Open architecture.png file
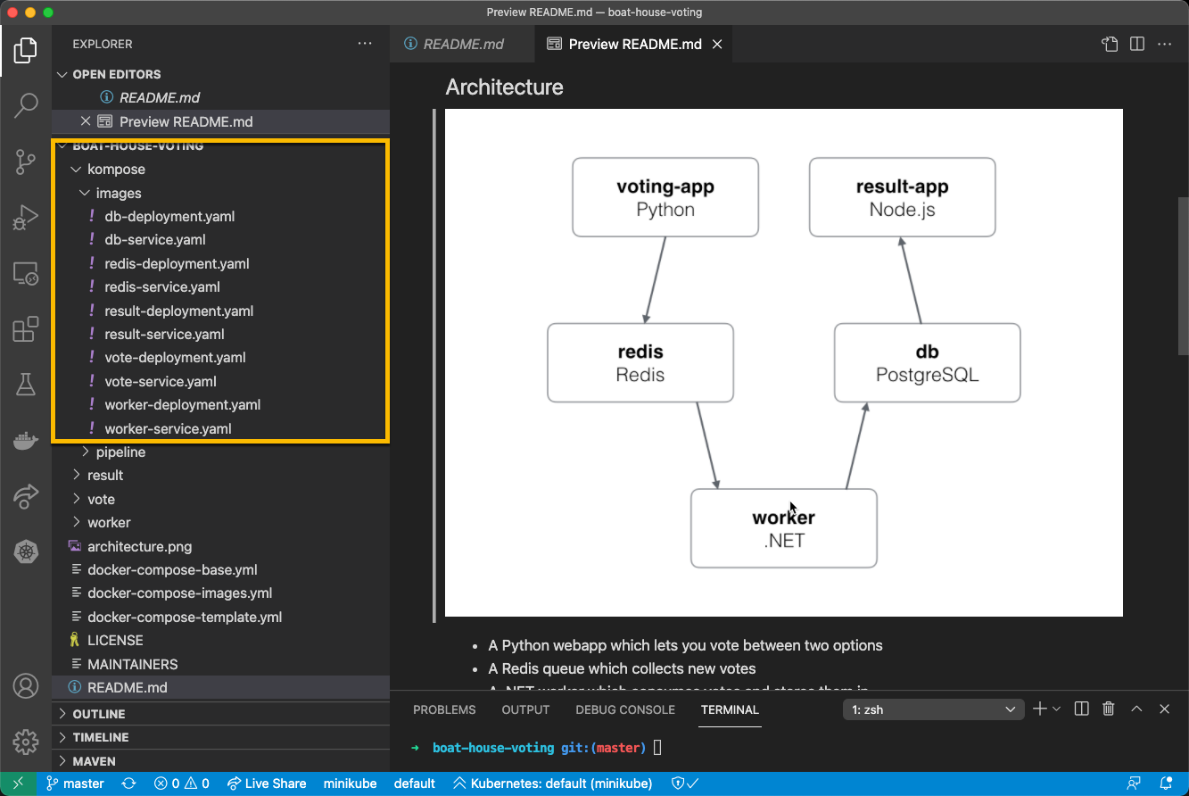Image resolution: width=1189 pixels, height=796 pixels. 139,546
